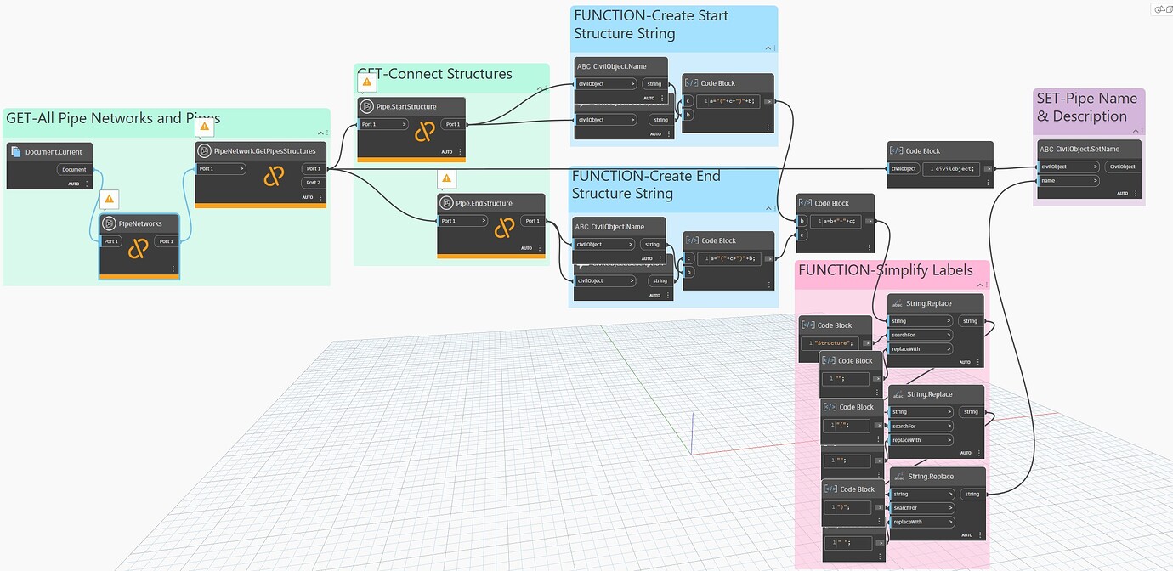Select the name input port on CivilObject.SetName
Image resolution: width=1173 pixels, height=571 pixels.
(1068, 180)
